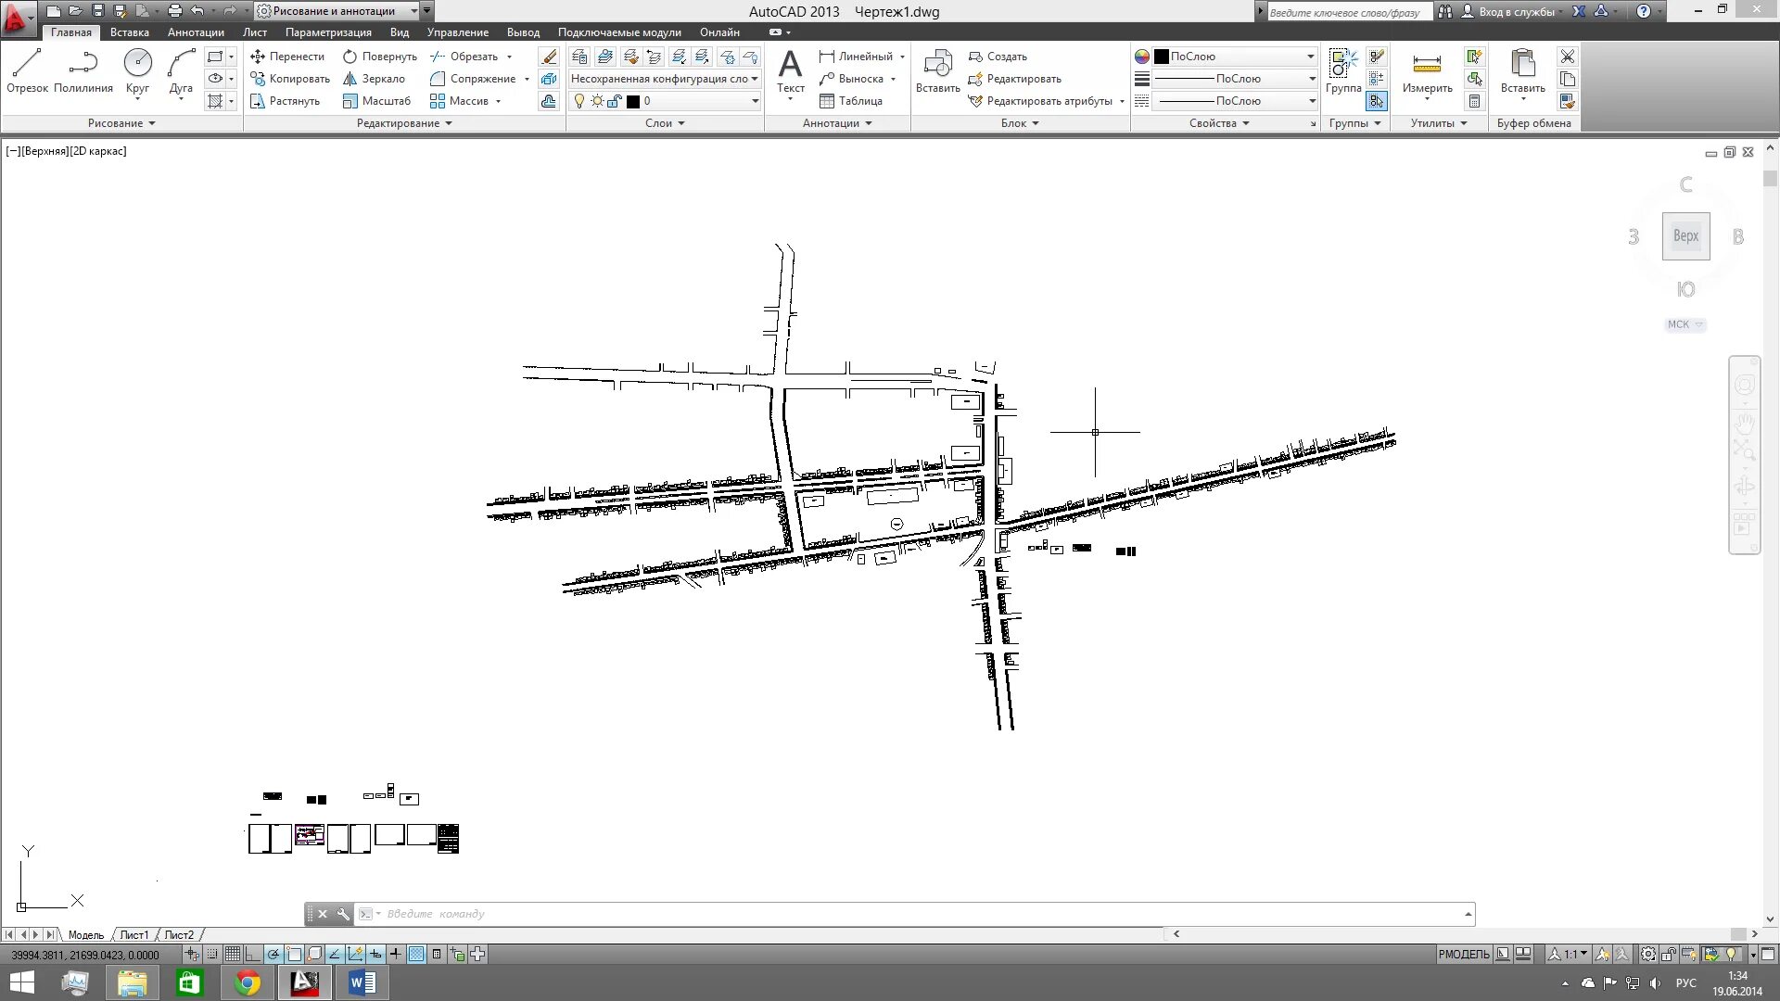
Task: Switch to the Лист1 layout tab
Action: (x=133, y=934)
